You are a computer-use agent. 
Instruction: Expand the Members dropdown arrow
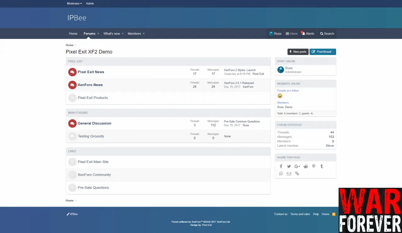click(x=144, y=34)
